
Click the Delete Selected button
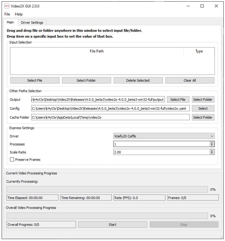pyautogui.click(x=138, y=80)
